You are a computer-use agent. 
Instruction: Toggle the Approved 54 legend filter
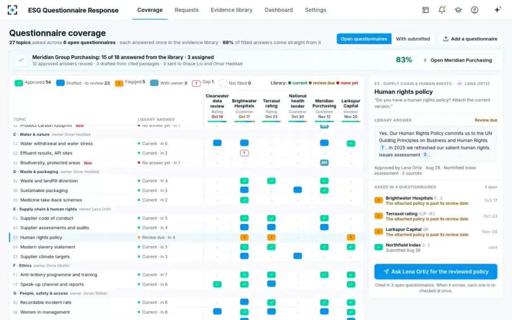point(32,82)
